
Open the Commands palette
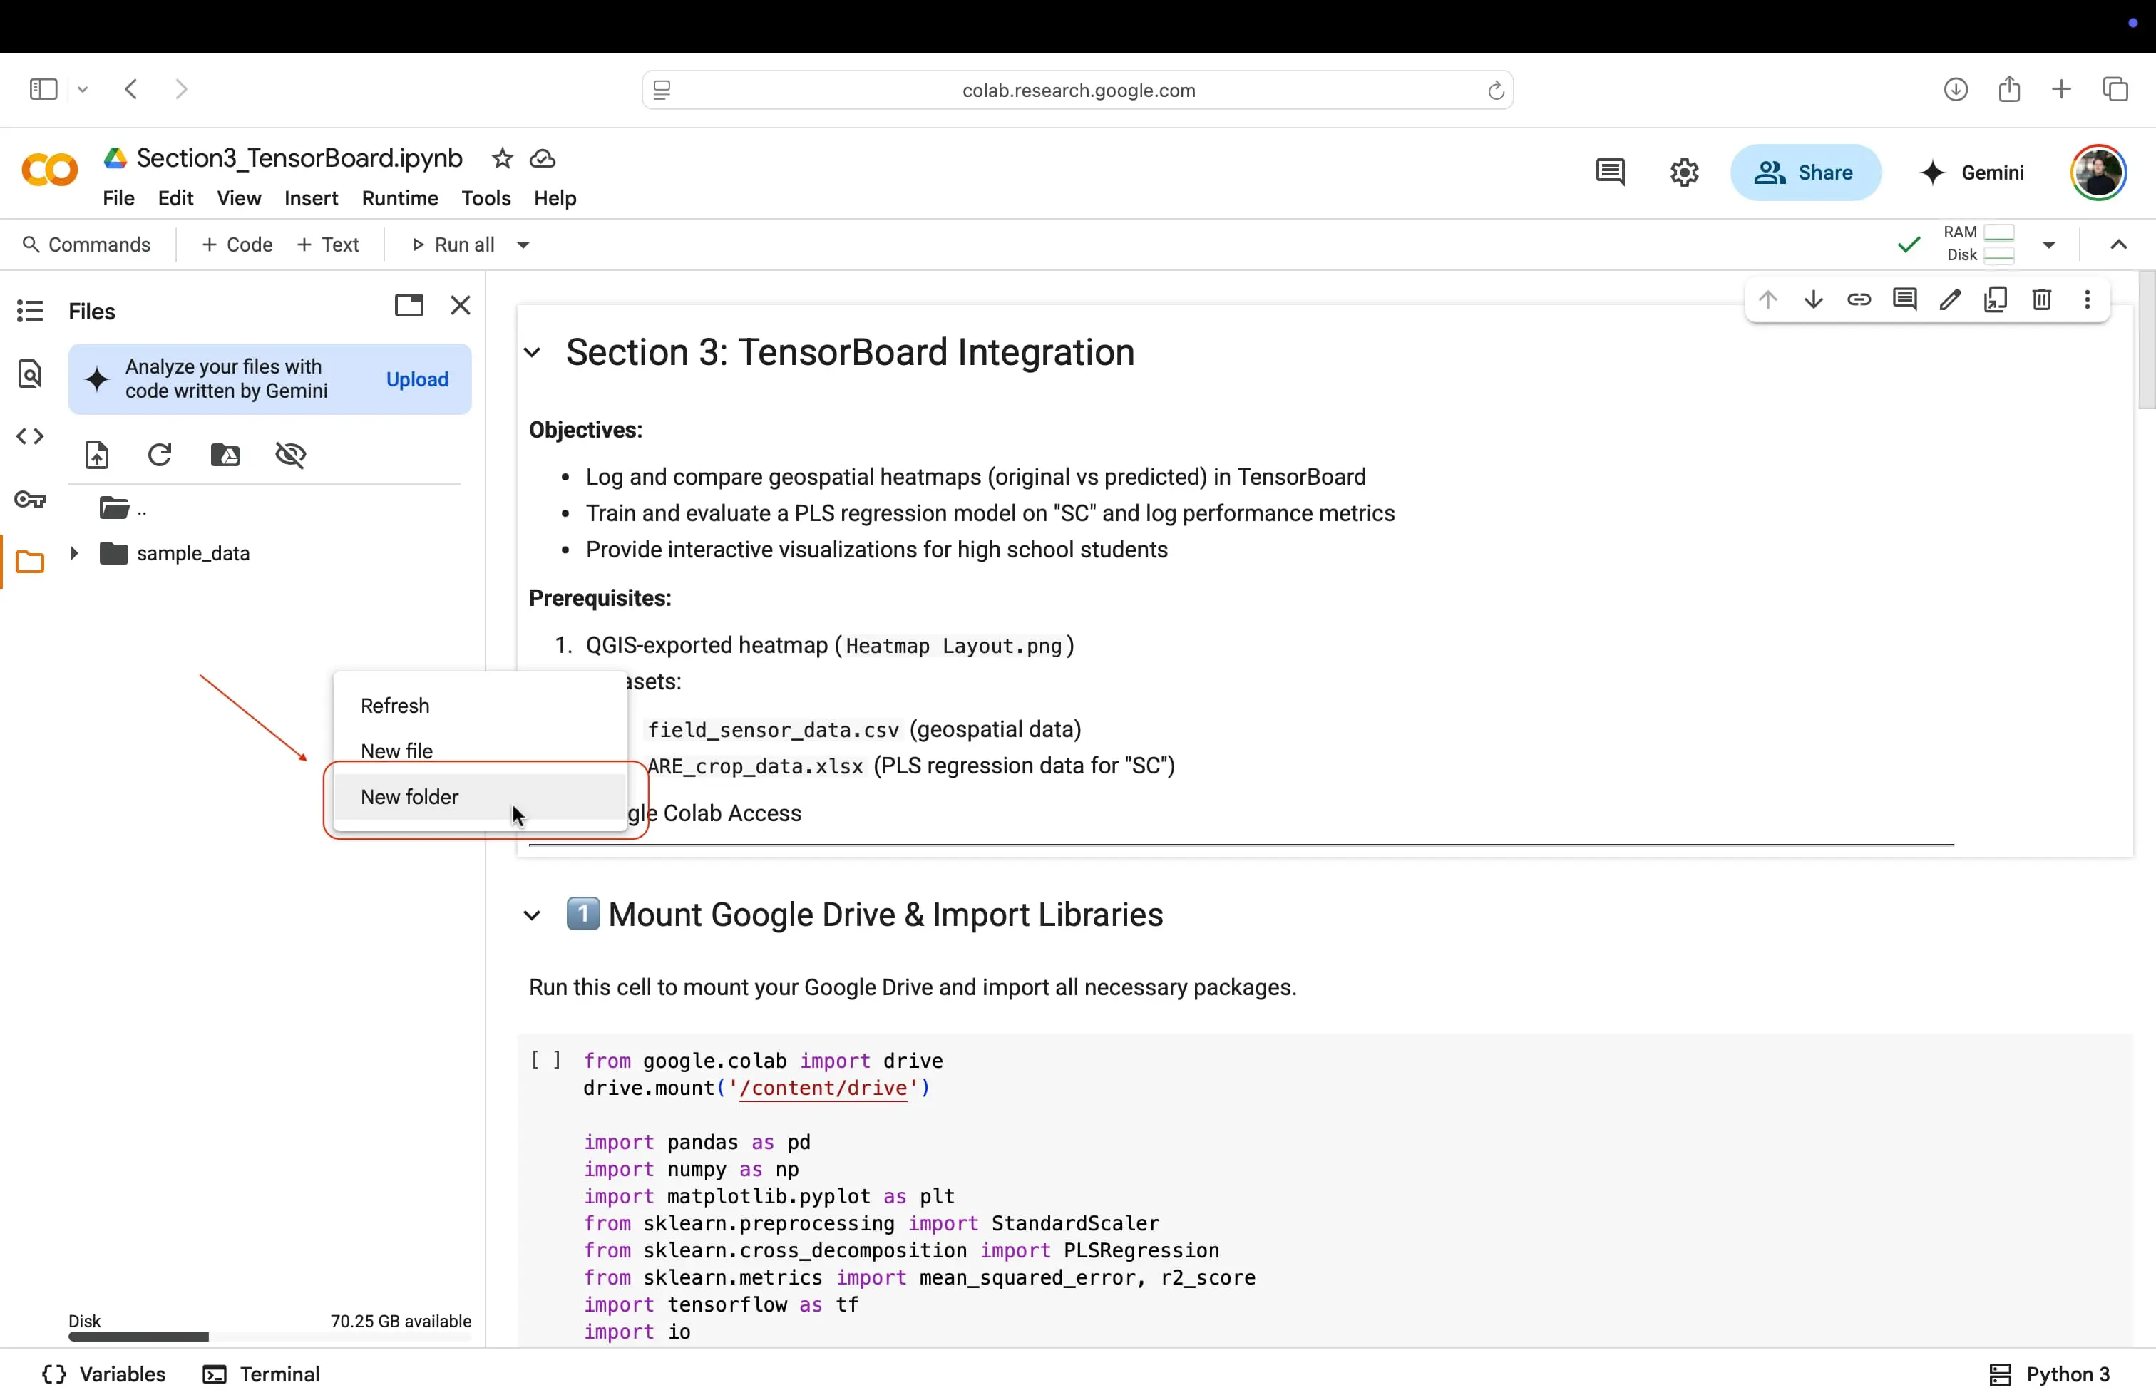(x=87, y=245)
